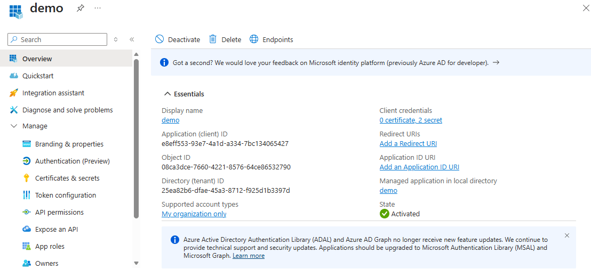Screen dimensions: 591x269
Task: Open Token configuration
Action: 66,195
